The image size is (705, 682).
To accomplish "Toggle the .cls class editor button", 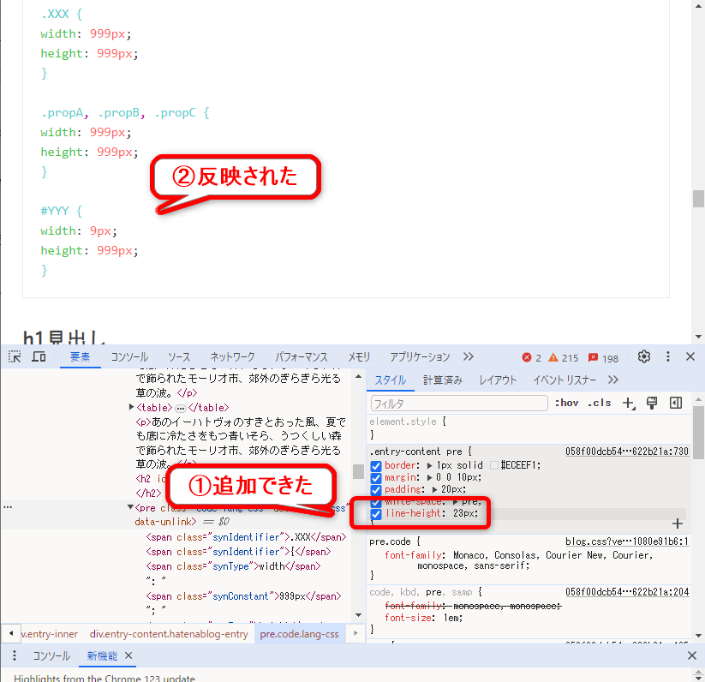I will [x=600, y=403].
